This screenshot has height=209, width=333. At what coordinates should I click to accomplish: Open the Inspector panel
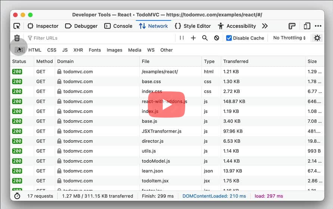43,26
